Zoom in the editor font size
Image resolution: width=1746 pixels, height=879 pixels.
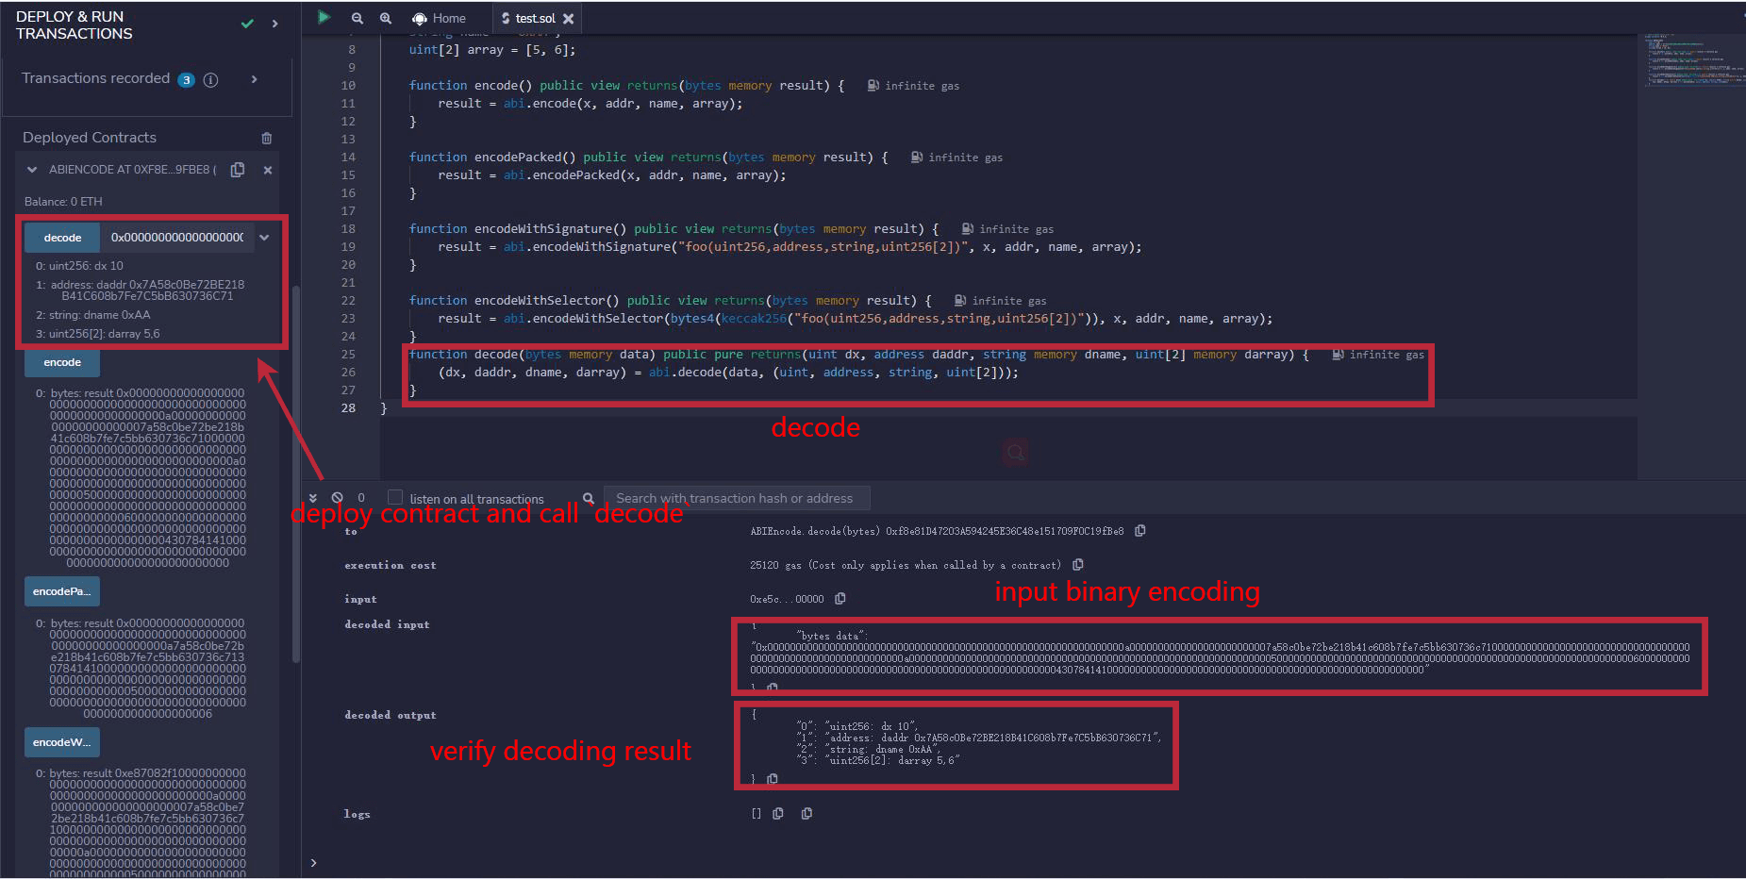(386, 18)
